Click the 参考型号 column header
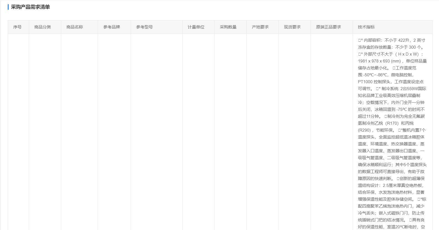Viewport: 439px width, 230px height. pos(144,27)
